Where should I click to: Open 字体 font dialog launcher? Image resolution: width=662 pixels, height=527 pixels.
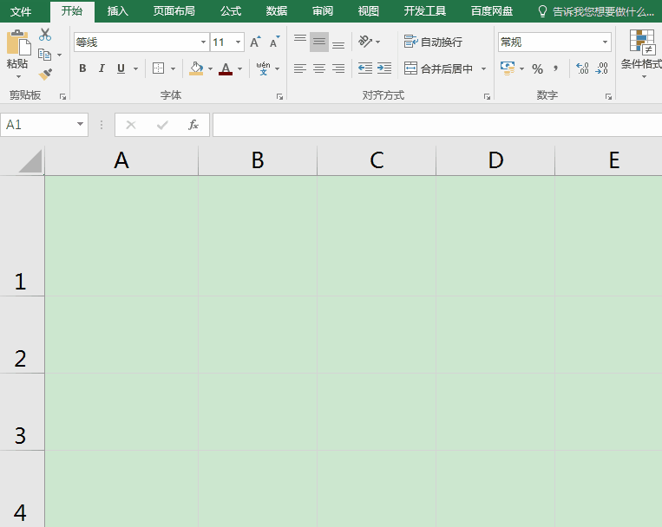279,96
